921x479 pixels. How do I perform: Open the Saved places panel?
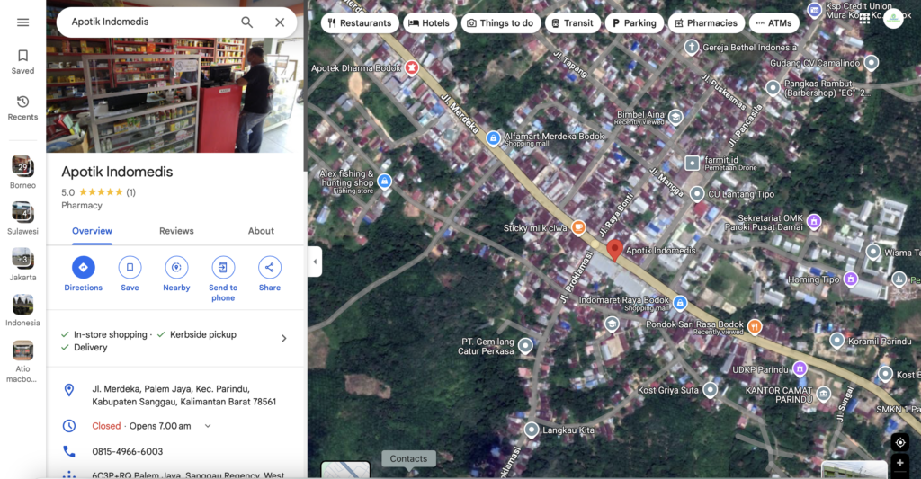click(x=22, y=61)
